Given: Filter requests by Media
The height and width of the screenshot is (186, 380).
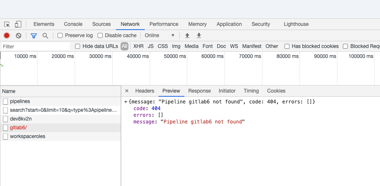Looking at the screenshot, I should click(x=191, y=46).
